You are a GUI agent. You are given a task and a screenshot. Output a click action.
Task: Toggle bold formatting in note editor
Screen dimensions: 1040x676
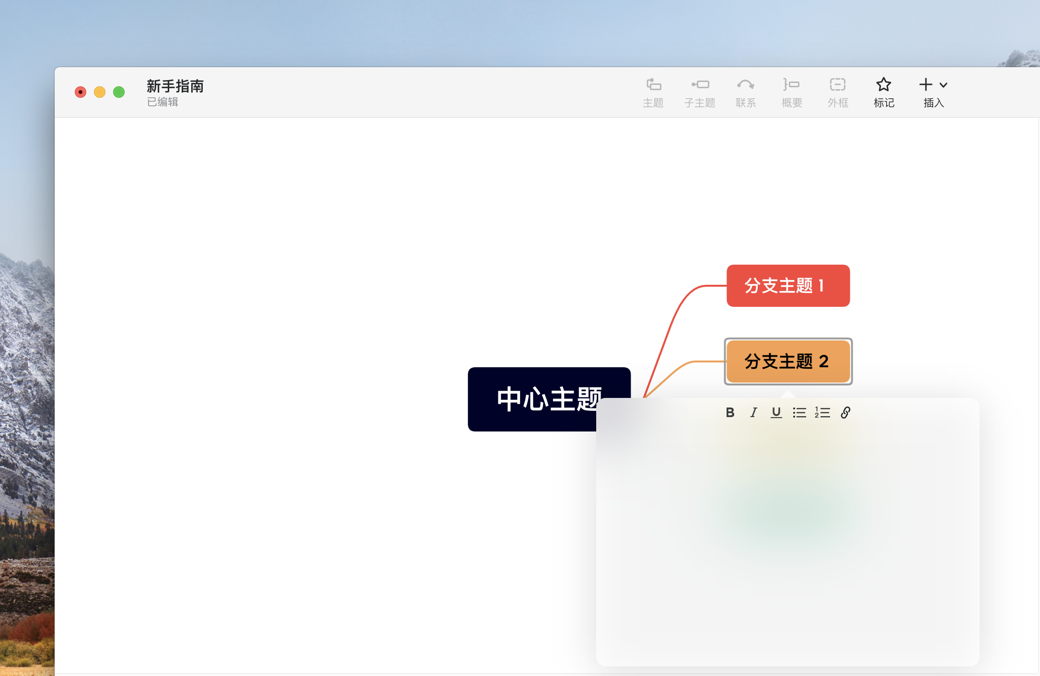(x=730, y=413)
